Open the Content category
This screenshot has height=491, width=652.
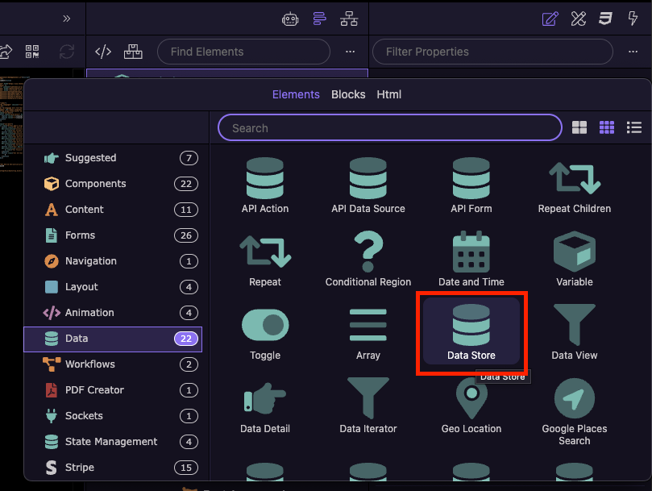(x=113, y=210)
